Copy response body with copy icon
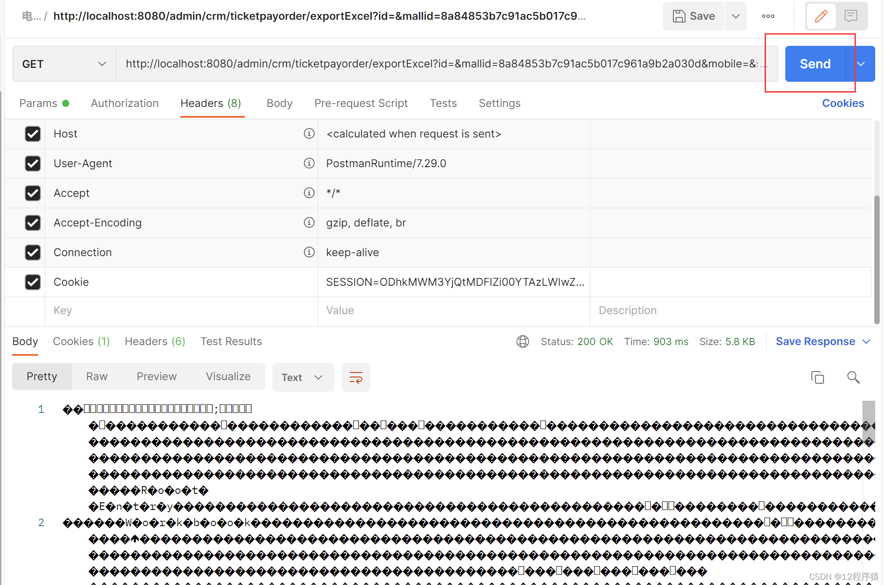The width and height of the screenshot is (886, 585). pos(817,377)
